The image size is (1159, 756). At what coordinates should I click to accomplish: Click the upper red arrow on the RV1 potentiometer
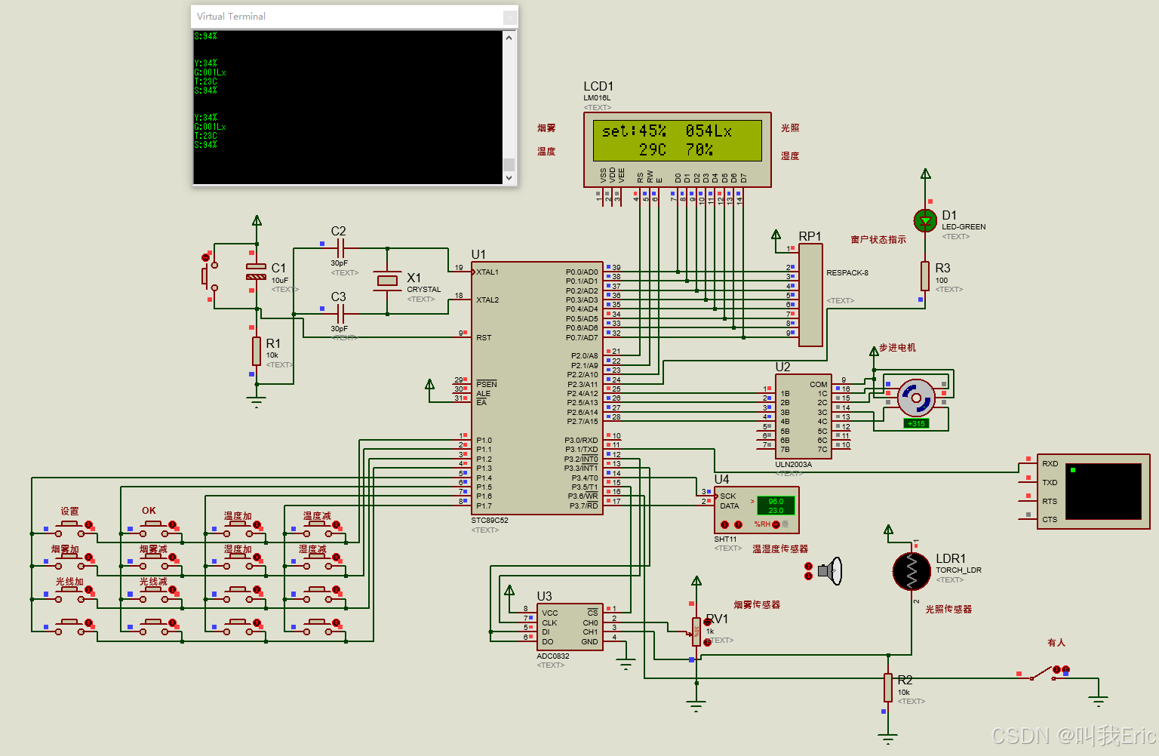coord(707,622)
